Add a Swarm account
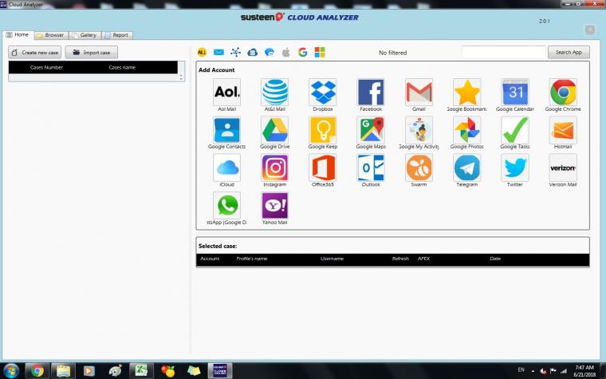 [x=419, y=168]
